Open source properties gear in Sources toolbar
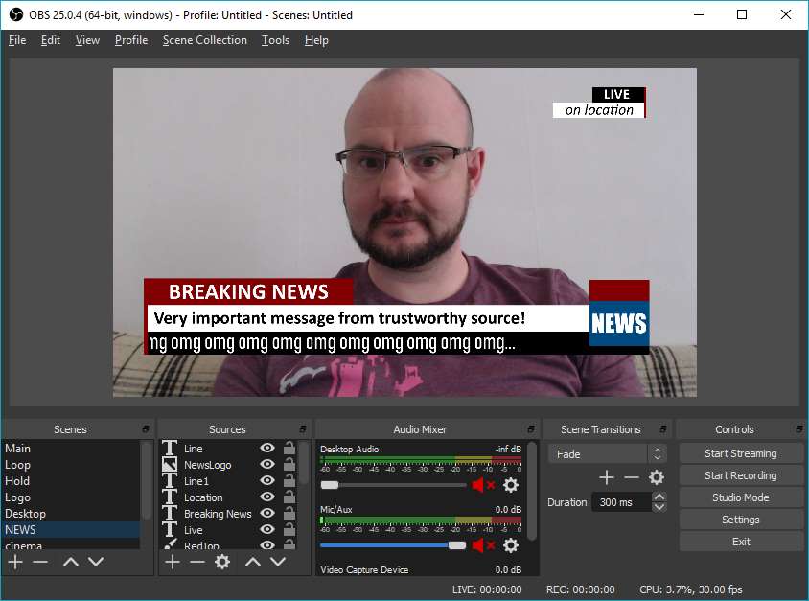809x601 pixels. pyautogui.click(x=222, y=562)
